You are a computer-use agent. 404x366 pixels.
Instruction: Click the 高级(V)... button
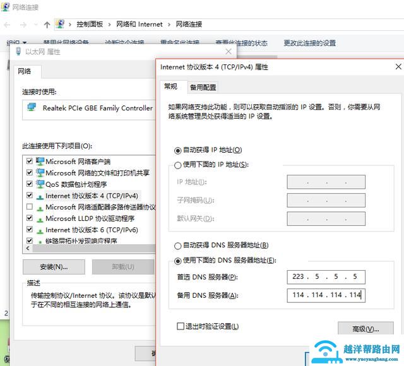click(x=366, y=329)
